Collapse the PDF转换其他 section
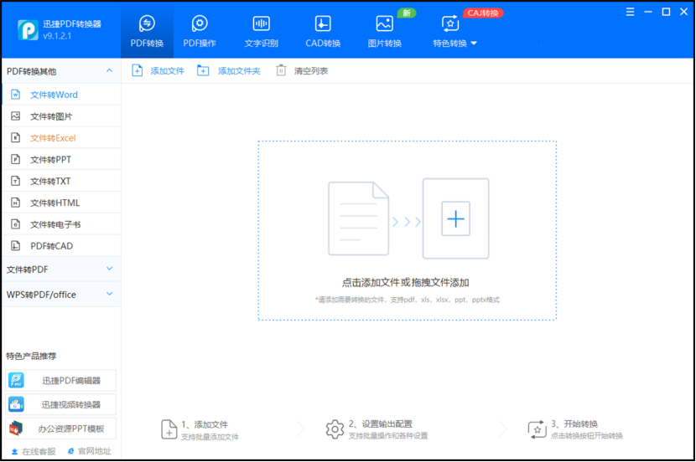The width and height of the screenshot is (696, 462). click(109, 71)
